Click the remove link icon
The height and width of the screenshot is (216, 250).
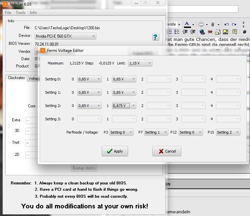[210, 32]
